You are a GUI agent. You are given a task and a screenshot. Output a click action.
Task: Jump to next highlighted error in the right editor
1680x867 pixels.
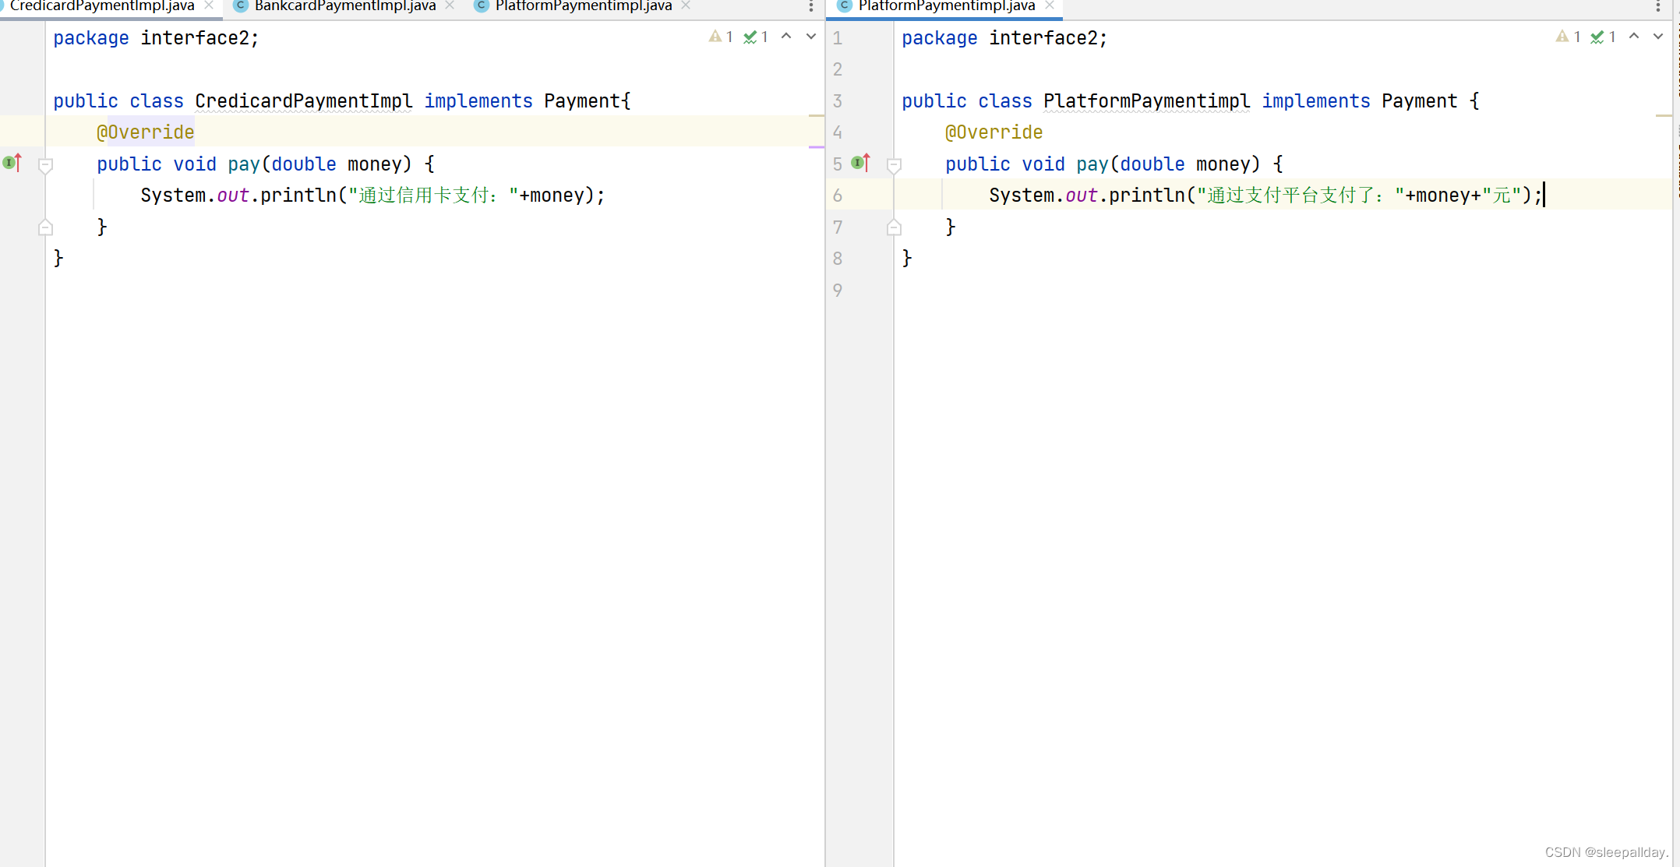tap(1658, 37)
